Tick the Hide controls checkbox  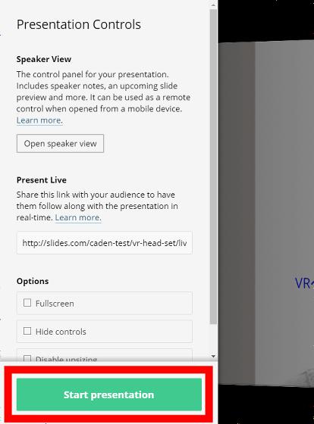pyautogui.click(x=27, y=331)
